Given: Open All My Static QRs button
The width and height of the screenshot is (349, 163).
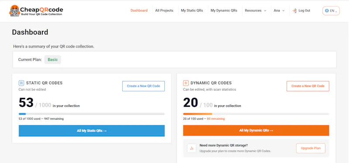Looking at the screenshot, I should pyautogui.click(x=92, y=131).
